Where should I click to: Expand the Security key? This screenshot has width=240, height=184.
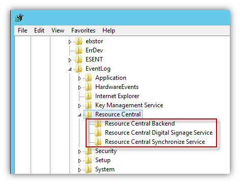79,151
